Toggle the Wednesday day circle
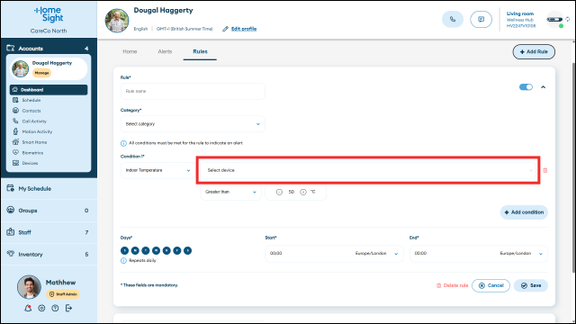Image resolution: width=576 pixels, height=324 pixels. click(x=156, y=250)
